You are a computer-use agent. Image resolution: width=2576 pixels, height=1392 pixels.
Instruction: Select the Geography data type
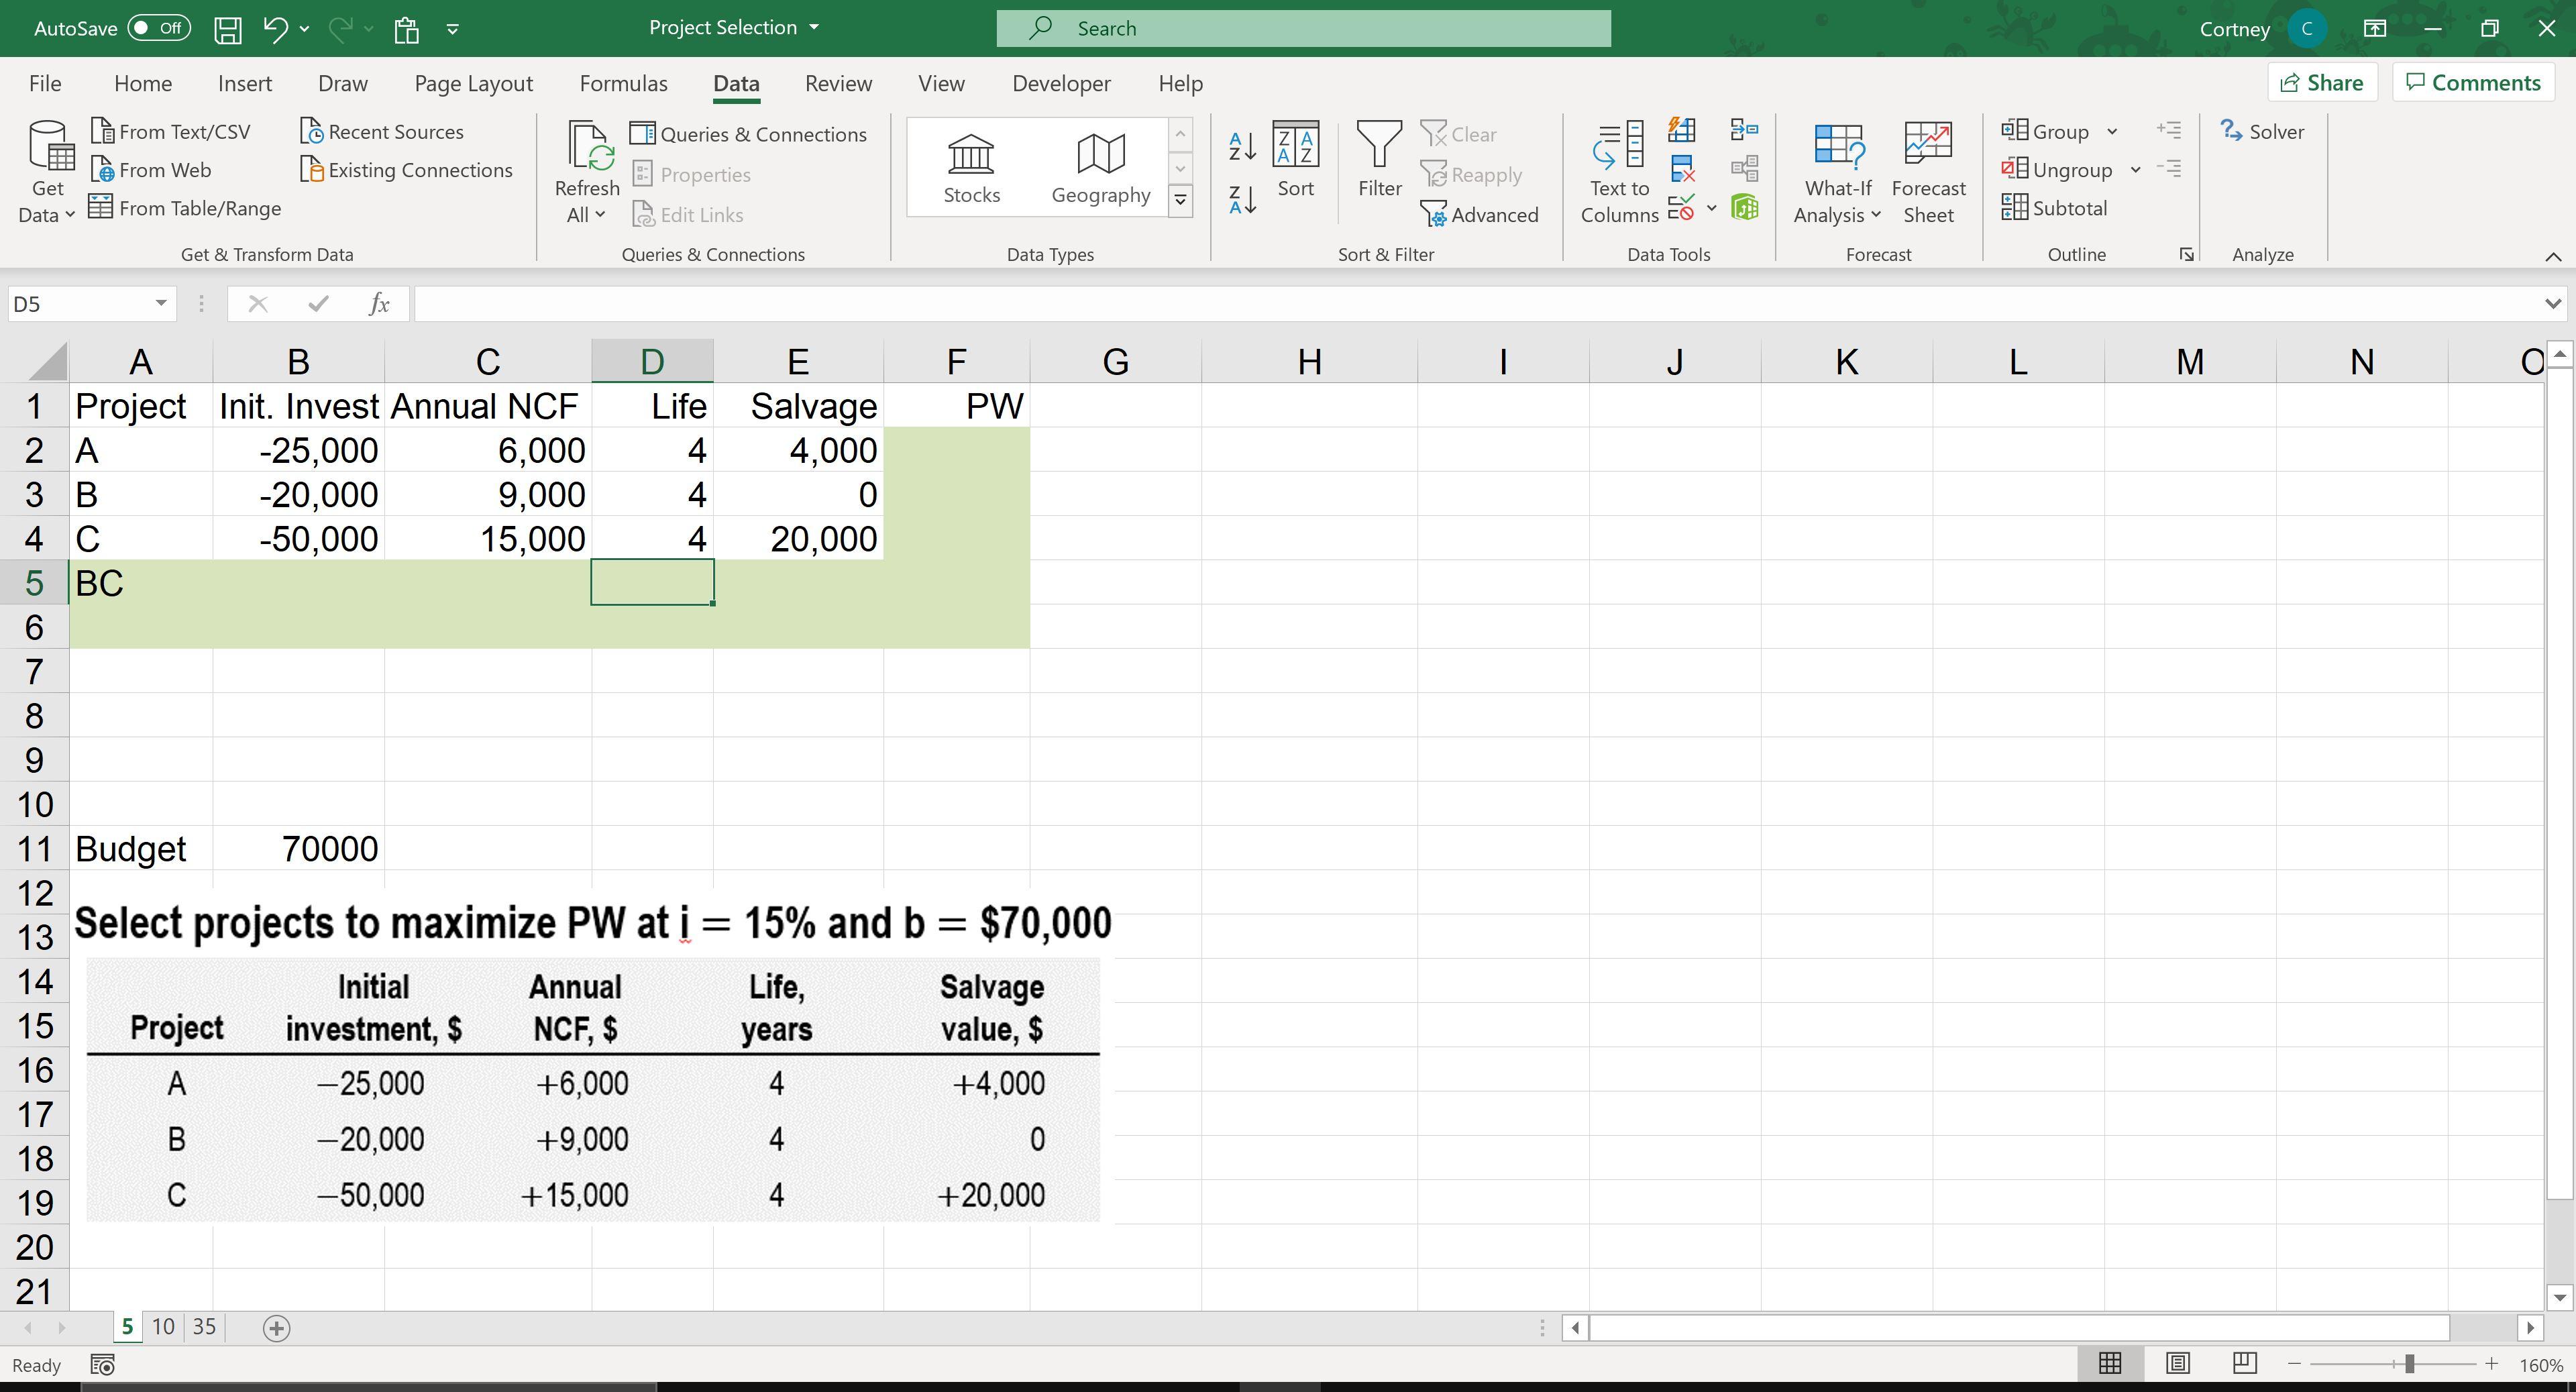[x=1100, y=168]
